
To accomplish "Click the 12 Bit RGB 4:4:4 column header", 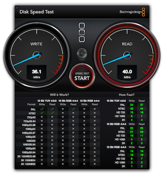I will click(90, 101).
